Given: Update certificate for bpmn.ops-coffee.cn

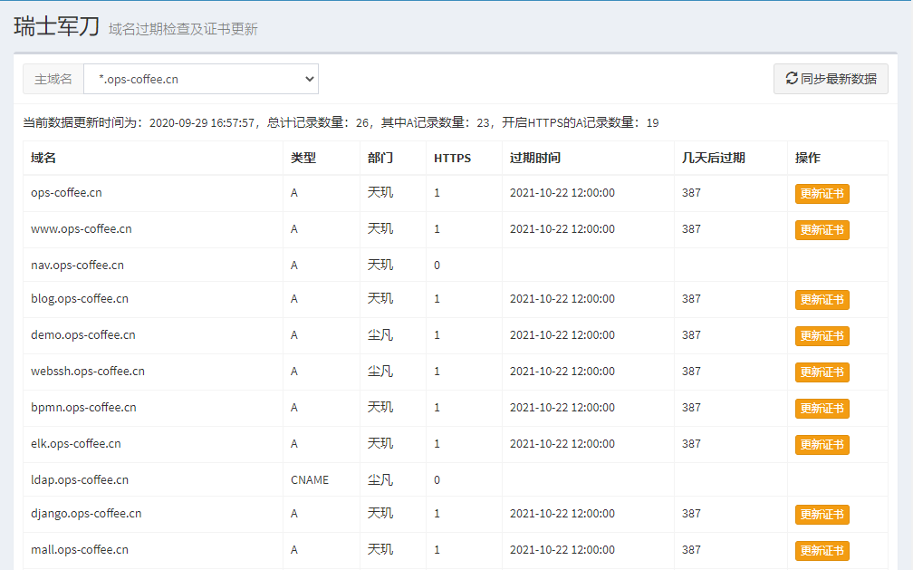Looking at the screenshot, I should (822, 409).
